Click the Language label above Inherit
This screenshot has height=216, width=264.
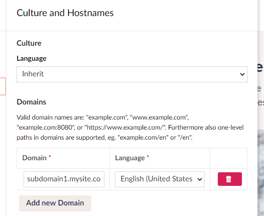[32, 58]
